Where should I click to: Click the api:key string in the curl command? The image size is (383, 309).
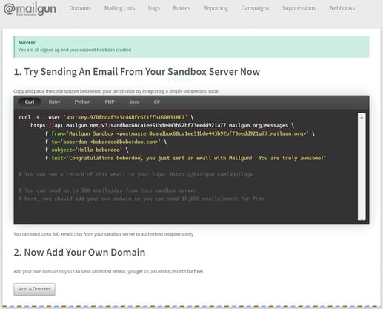click(x=125, y=117)
